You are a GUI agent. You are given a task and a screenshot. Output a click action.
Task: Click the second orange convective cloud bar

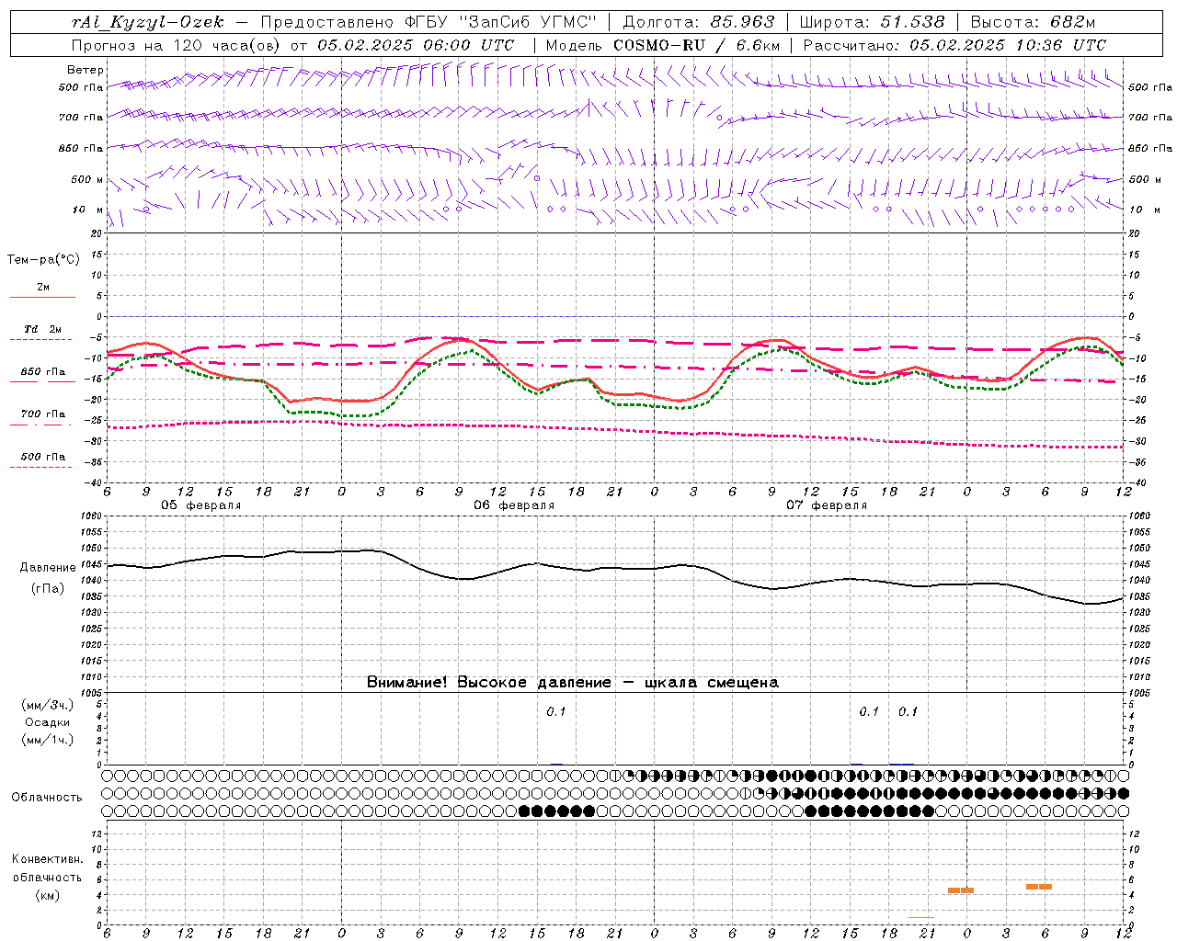[x=1039, y=887]
